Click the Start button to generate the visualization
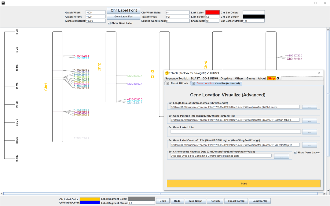330x206 pixels. (x=244, y=183)
